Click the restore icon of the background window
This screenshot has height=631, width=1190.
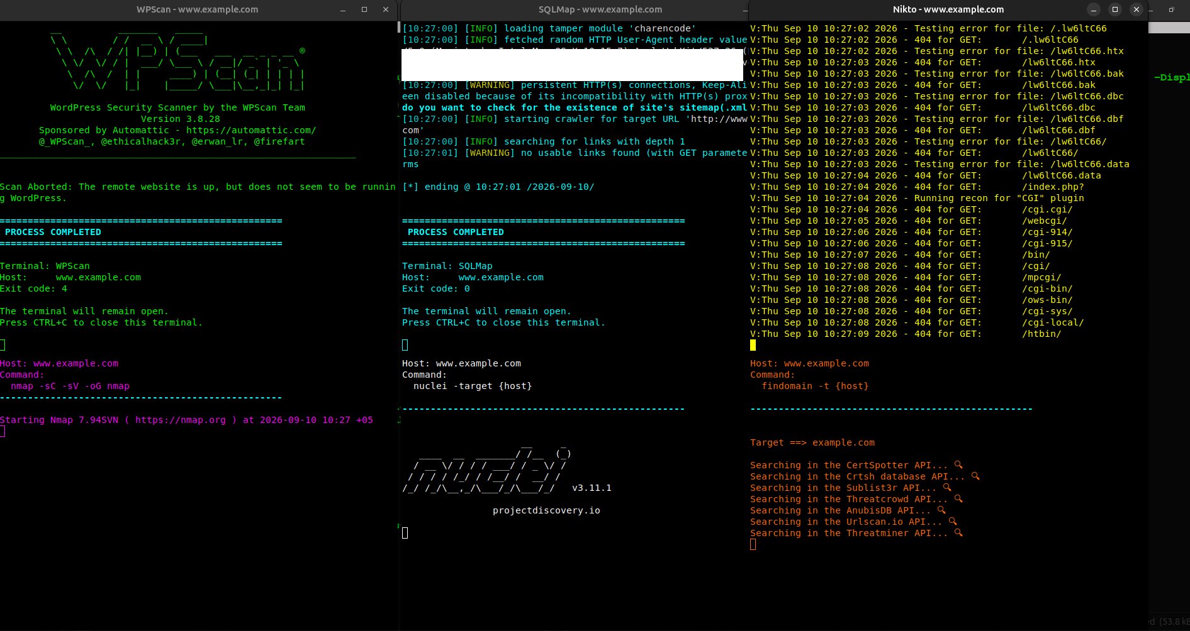[1171, 9]
